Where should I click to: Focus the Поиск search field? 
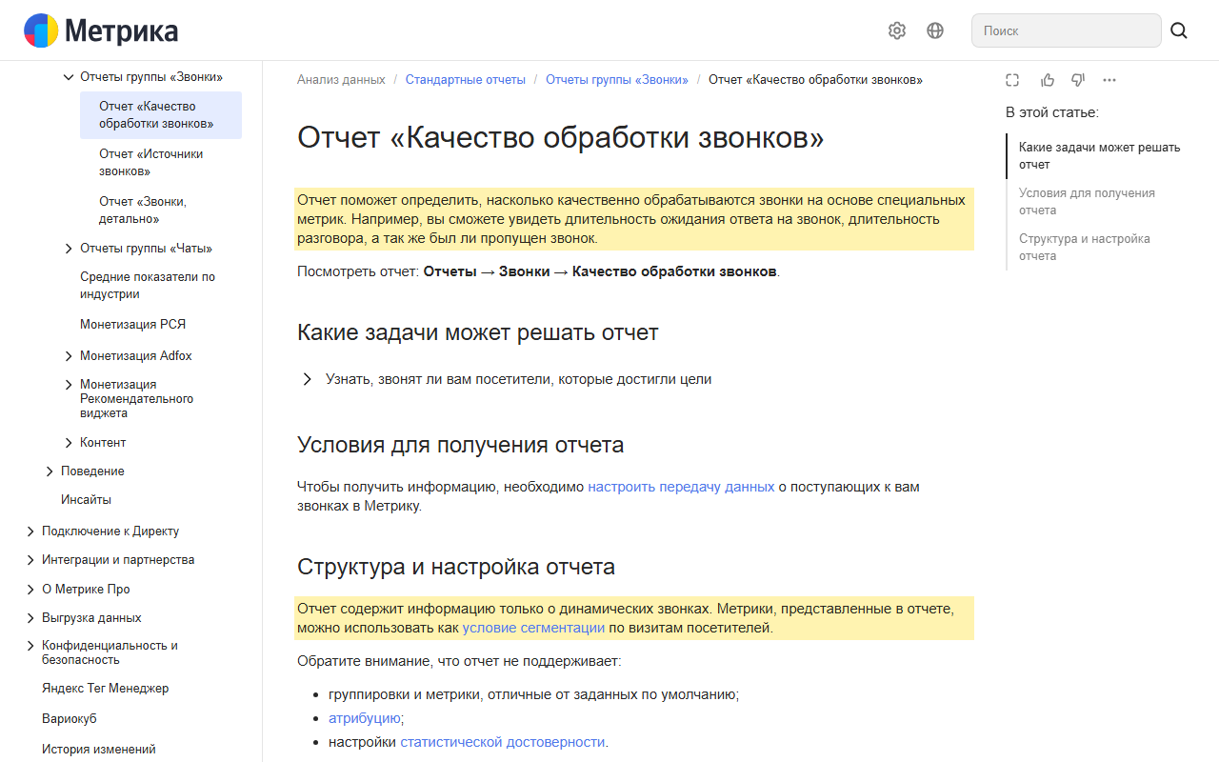[x=1067, y=30]
